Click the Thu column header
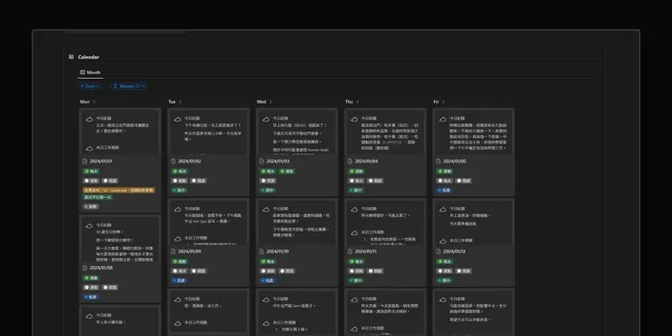The image size is (672, 336). coord(349,102)
